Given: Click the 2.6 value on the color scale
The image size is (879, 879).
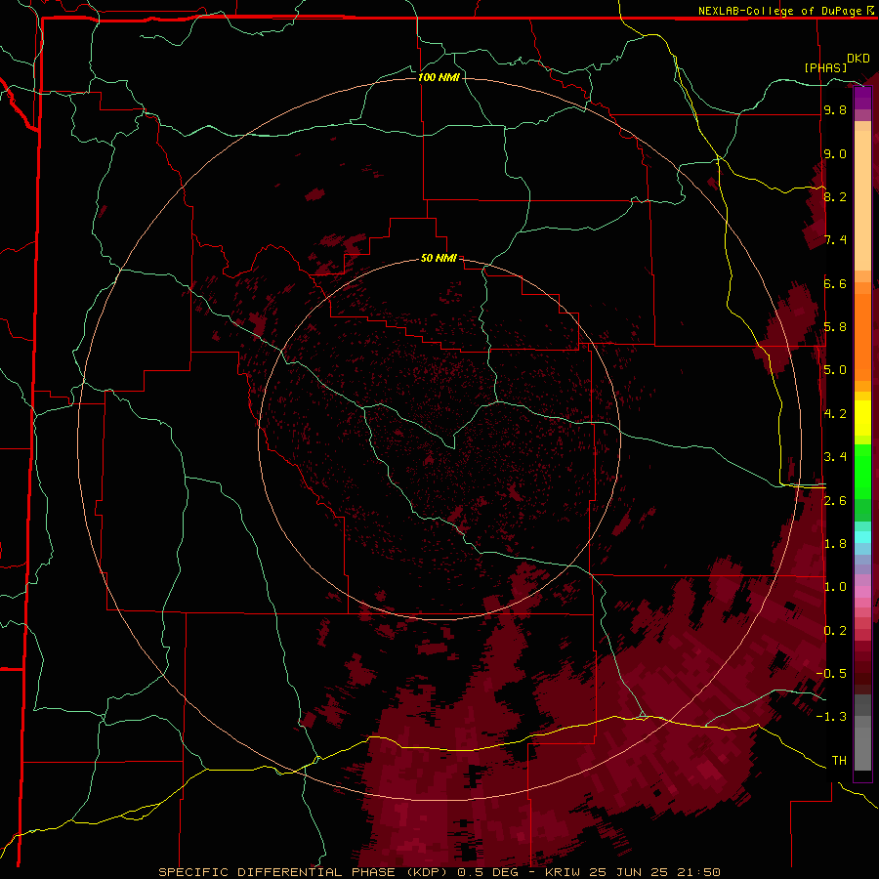Looking at the screenshot, I should tap(835, 501).
